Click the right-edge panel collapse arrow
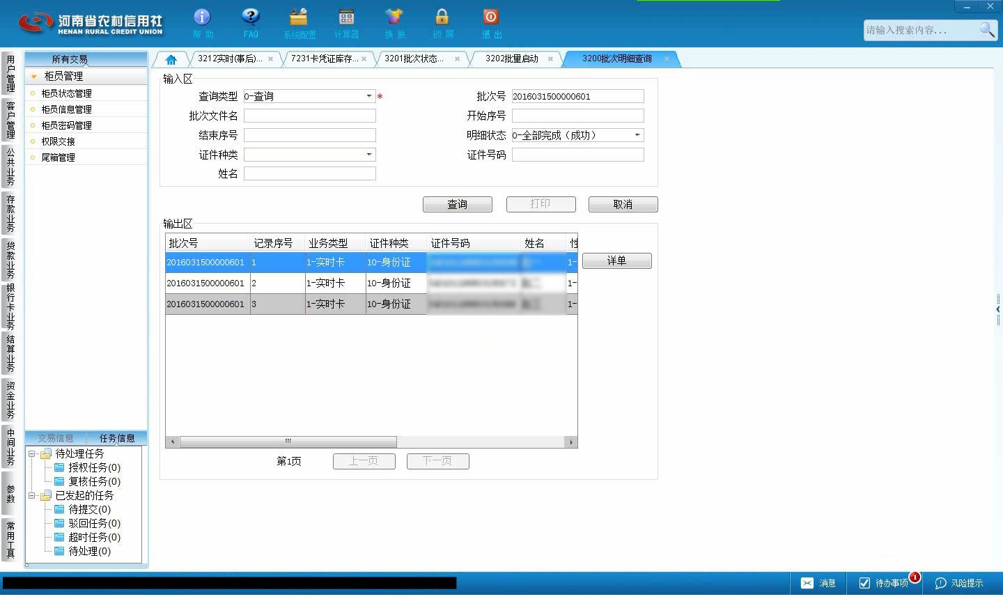Viewport: 1003px width, 599px height. click(998, 309)
